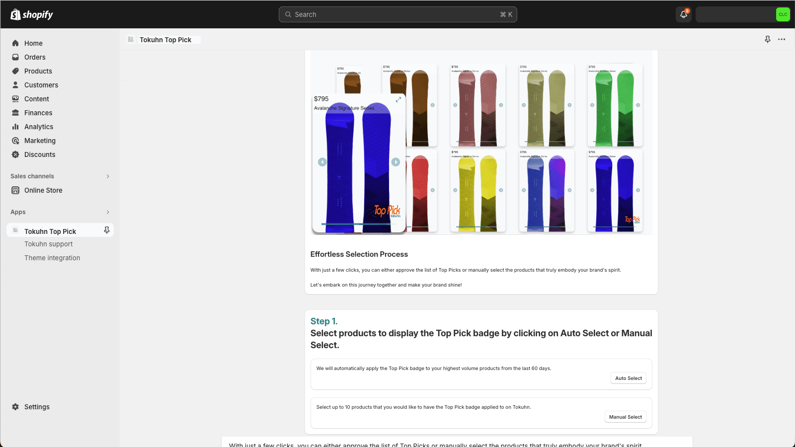Expand the Apps section
795x447 pixels.
pos(108,212)
